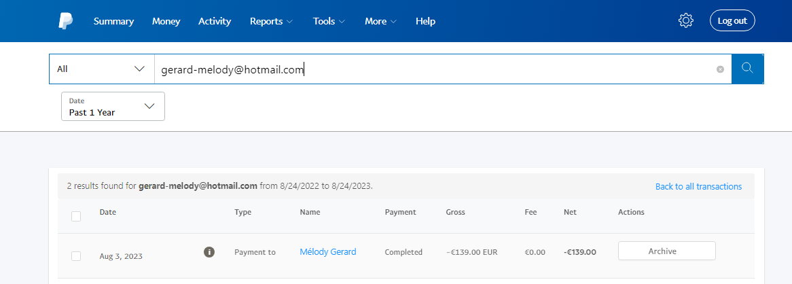
Task: Clear search text with the x icon
Action: coord(720,69)
